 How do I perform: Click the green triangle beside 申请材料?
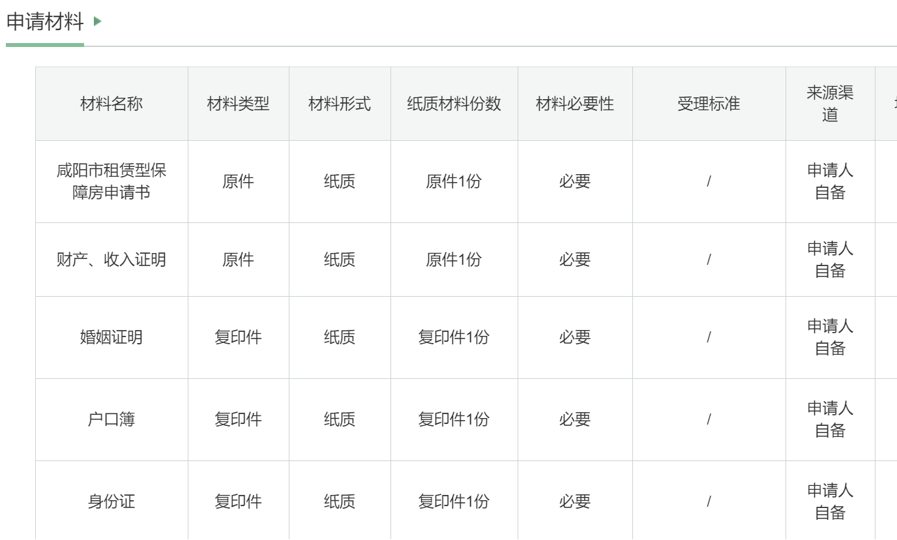pyautogui.click(x=98, y=22)
